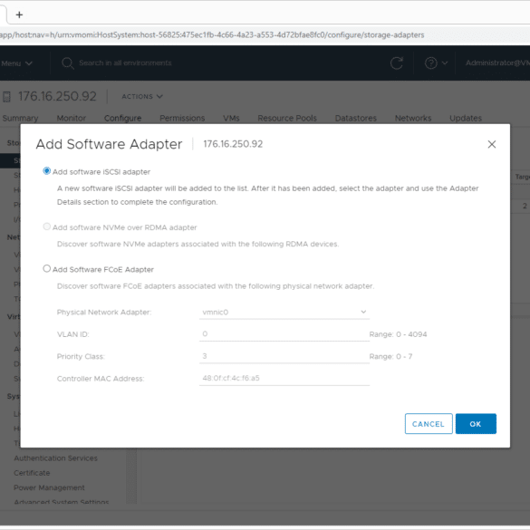The width and height of the screenshot is (530, 530).
Task: Expand the help menu chevron
Action: [445, 63]
